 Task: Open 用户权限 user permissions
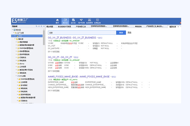pos(81,21)
